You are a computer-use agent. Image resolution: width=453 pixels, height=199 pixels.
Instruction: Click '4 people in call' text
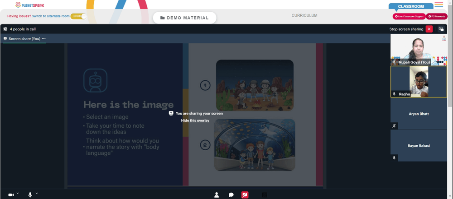(x=23, y=29)
